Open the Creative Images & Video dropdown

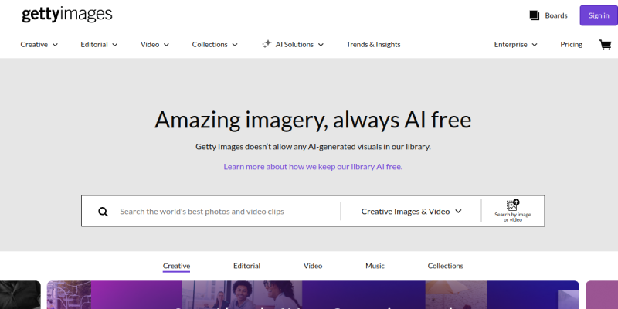click(x=411, y=211)
